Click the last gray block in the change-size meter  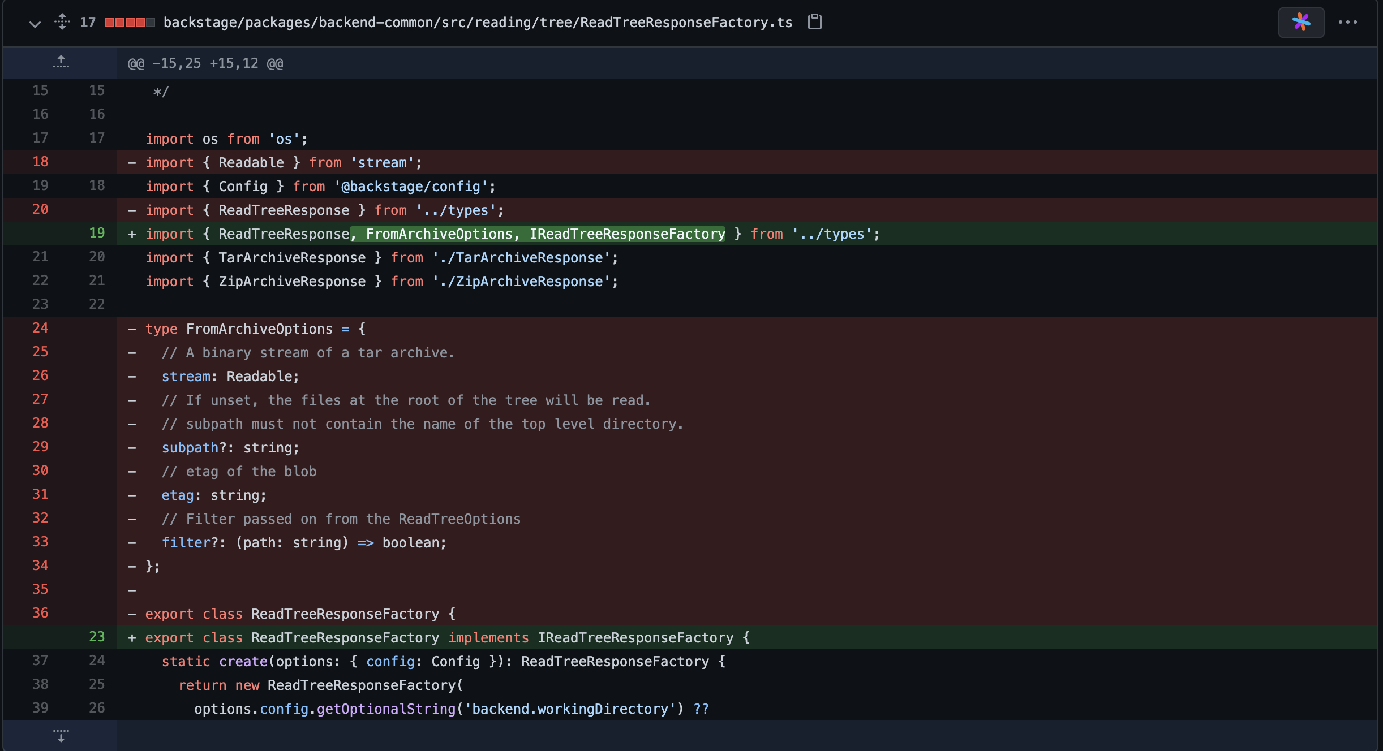[149, 23]
